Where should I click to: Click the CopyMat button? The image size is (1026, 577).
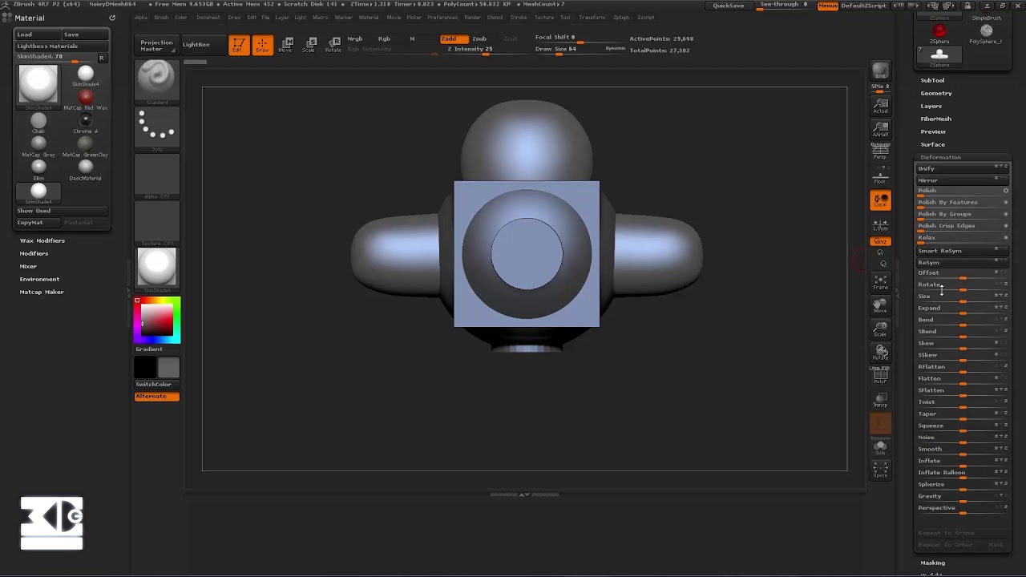tap(38, 223)
